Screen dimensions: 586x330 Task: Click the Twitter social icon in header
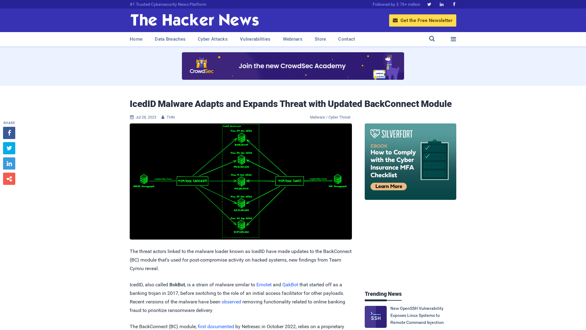point(429,4)
